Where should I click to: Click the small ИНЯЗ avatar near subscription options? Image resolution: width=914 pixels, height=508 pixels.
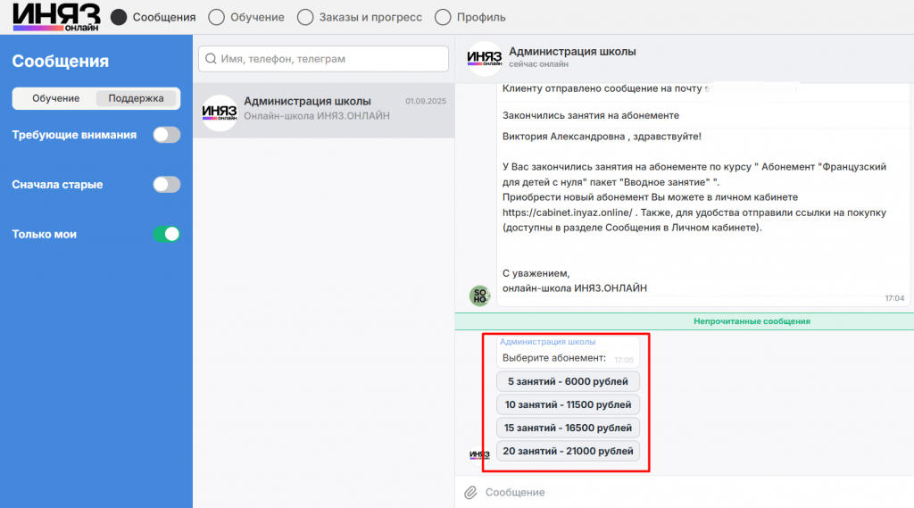[x=479, y=454]
